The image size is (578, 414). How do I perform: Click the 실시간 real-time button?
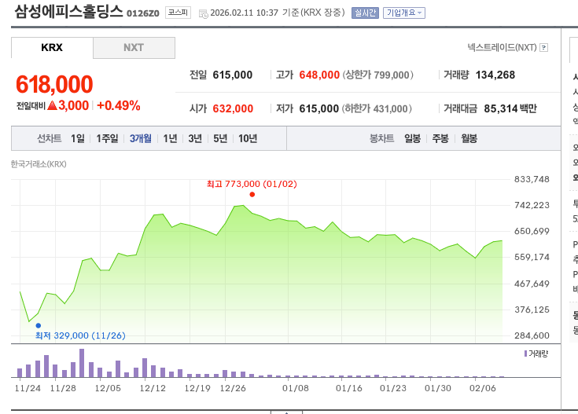[x=365, y=13]
